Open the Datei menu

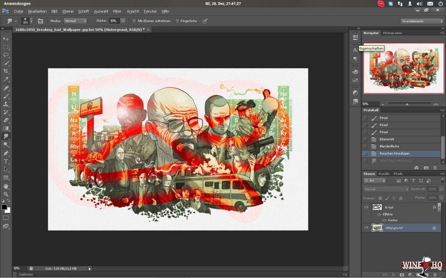pos(18,11)
